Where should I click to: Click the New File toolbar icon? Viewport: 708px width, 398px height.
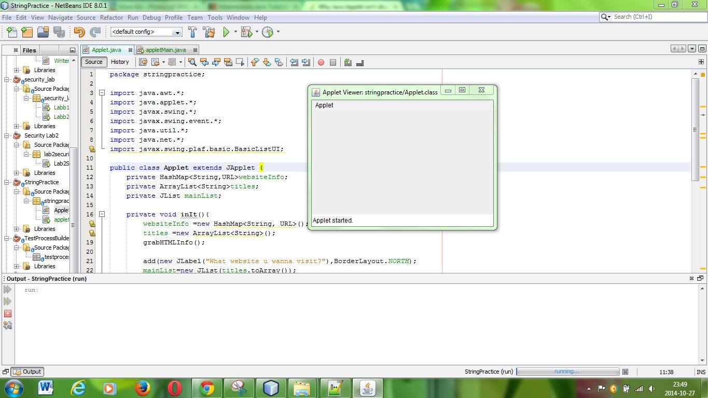click(x=11, y=32)
